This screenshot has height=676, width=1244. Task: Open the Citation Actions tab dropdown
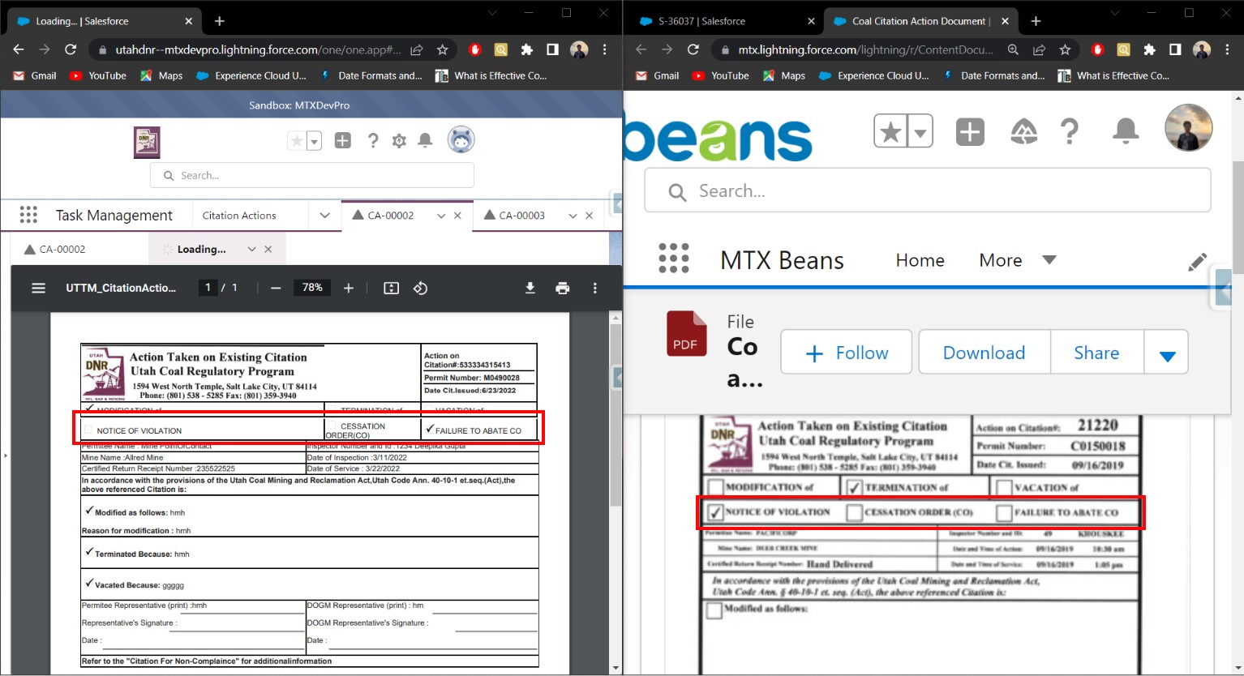tap(324, 215)
